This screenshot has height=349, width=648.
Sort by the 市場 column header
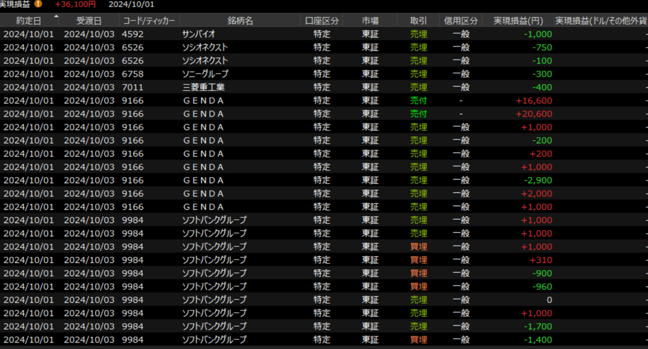click(370, 20)
